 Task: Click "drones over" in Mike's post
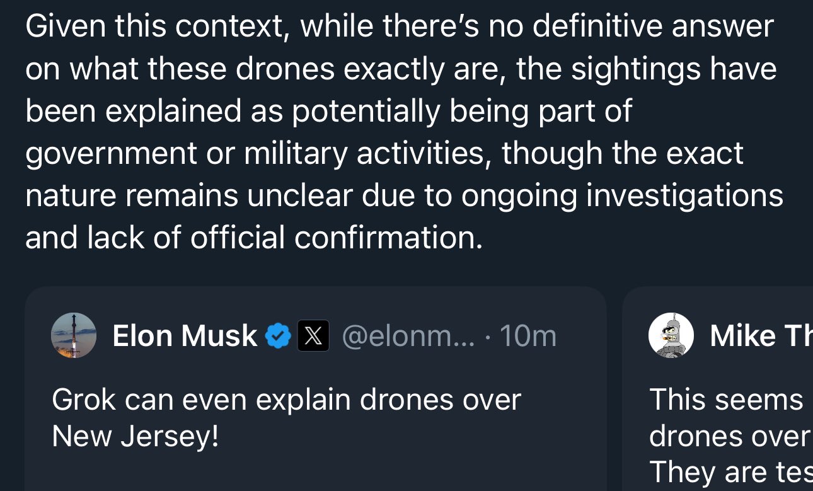[x=729, y=436]
